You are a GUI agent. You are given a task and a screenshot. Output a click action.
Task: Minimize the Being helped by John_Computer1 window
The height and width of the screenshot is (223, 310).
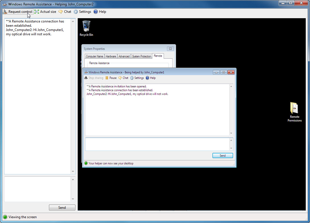coord(216,72)
